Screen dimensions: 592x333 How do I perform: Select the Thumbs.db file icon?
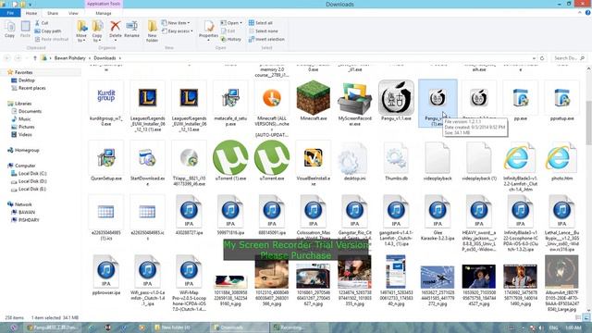tap(396, 158)
